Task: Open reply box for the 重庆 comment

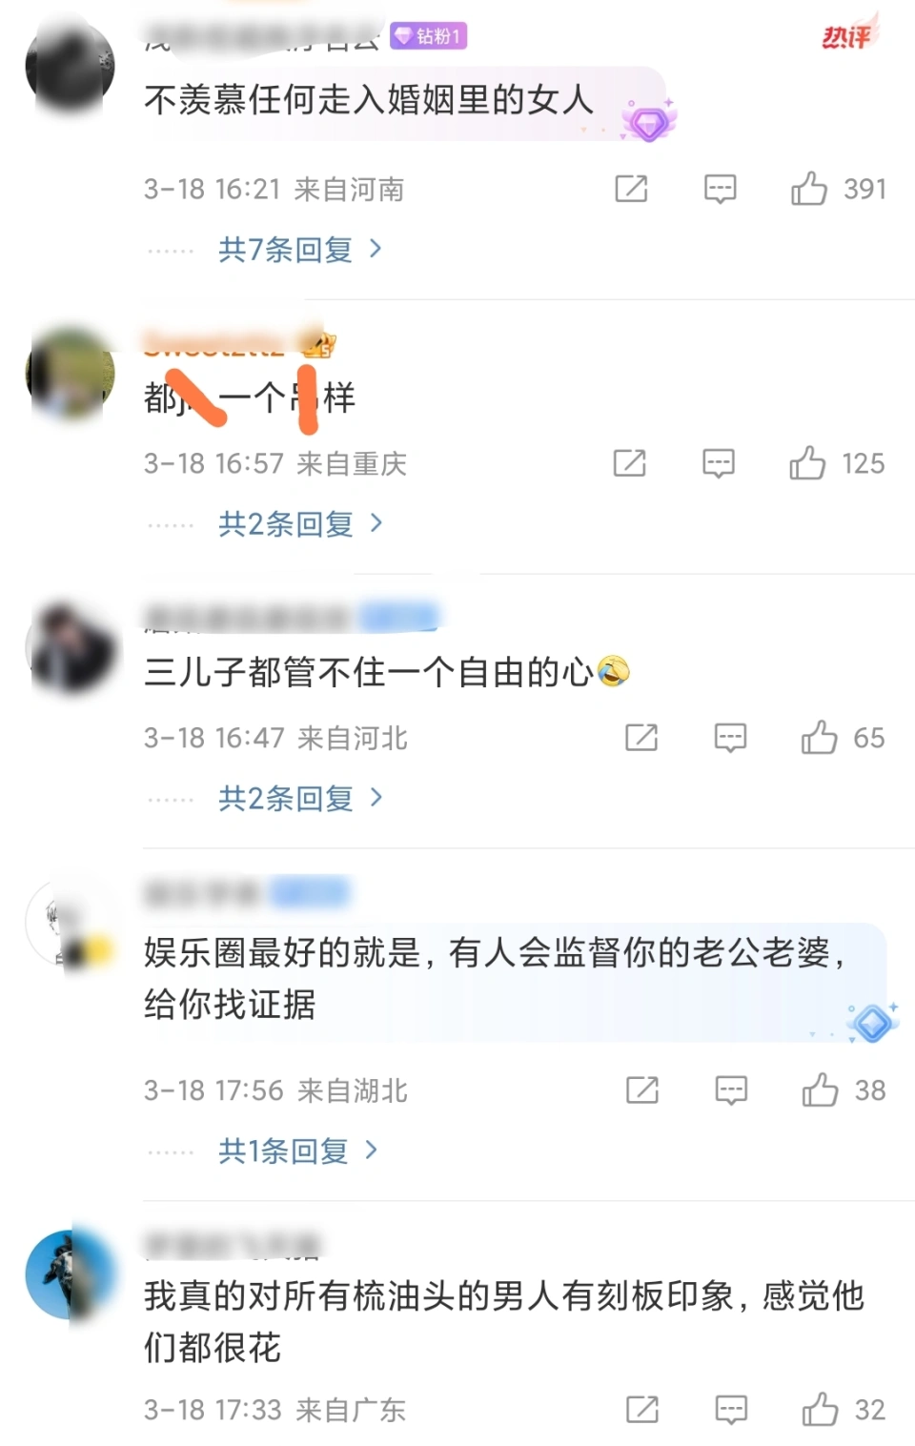Action: [718, 463]
